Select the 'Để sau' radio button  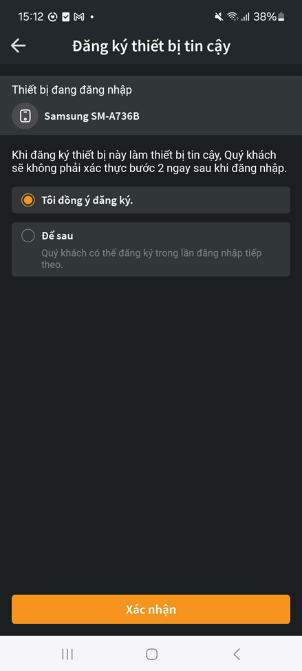pos(28,236)
